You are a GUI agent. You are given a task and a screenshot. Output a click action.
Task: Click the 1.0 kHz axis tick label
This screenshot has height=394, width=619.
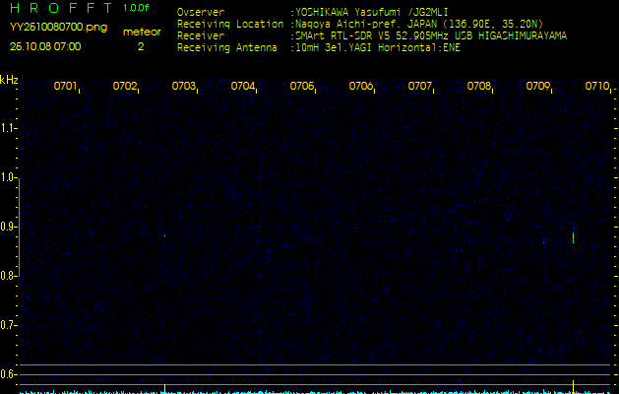click(8, 177)
